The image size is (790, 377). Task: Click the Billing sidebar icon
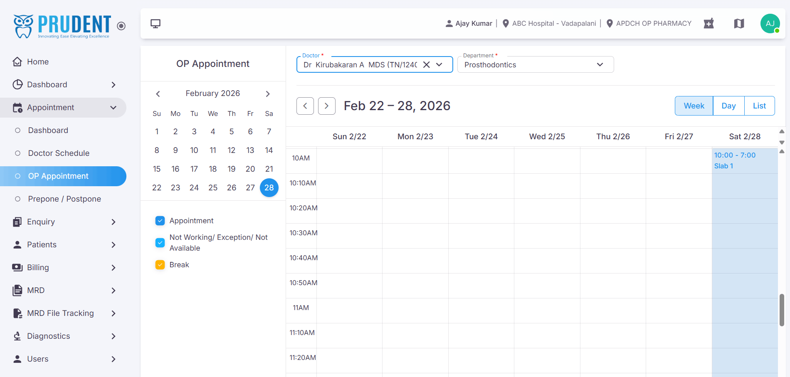[17, 268]
